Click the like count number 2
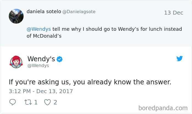192x114 pixels. (x=55, y=102)
